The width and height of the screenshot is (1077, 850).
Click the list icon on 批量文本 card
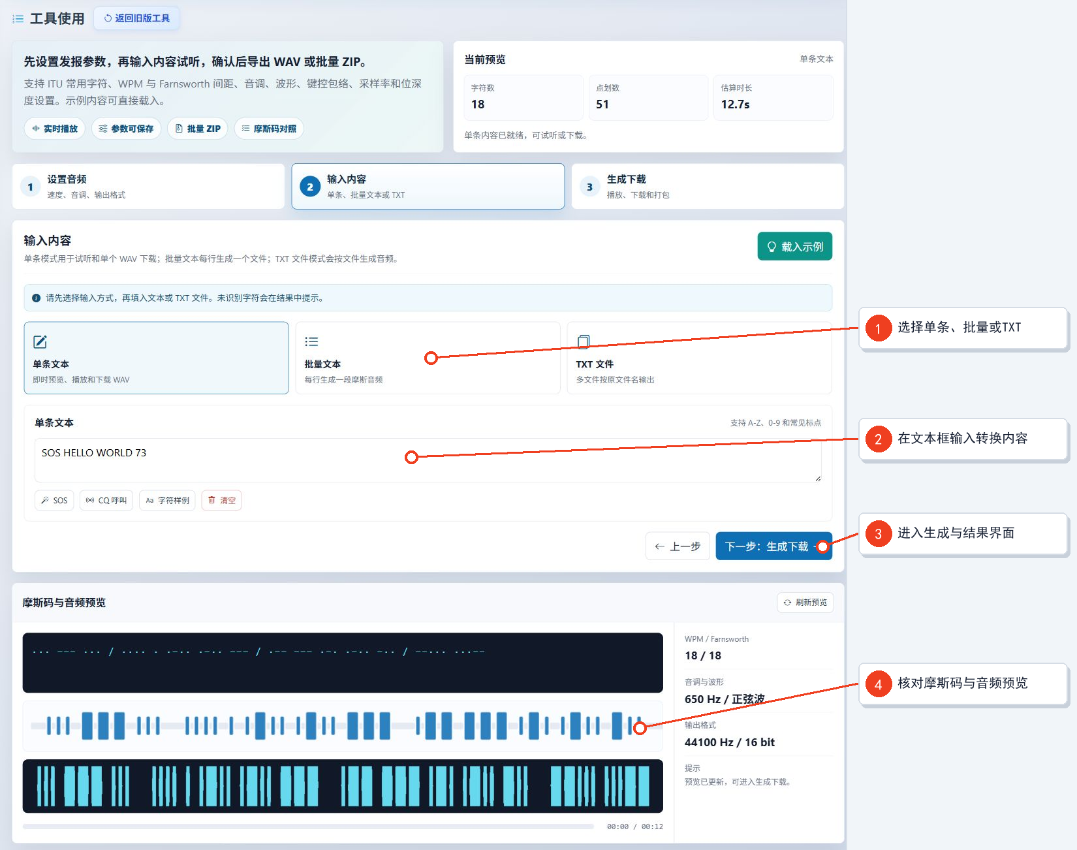click(x=311, y=341)
